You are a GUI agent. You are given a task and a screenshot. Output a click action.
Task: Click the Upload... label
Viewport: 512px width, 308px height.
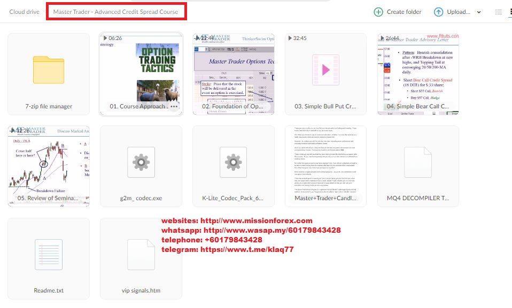459,12
